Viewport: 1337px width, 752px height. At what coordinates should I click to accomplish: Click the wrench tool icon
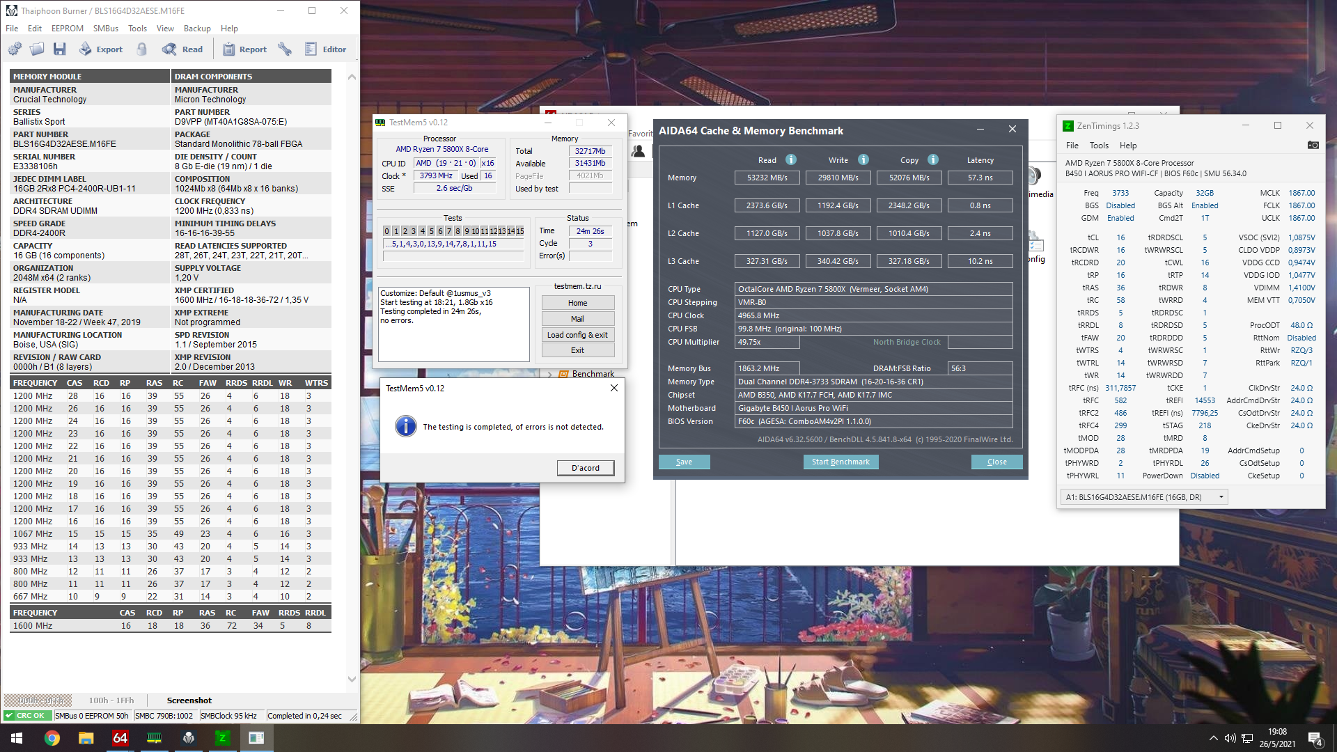284,49
